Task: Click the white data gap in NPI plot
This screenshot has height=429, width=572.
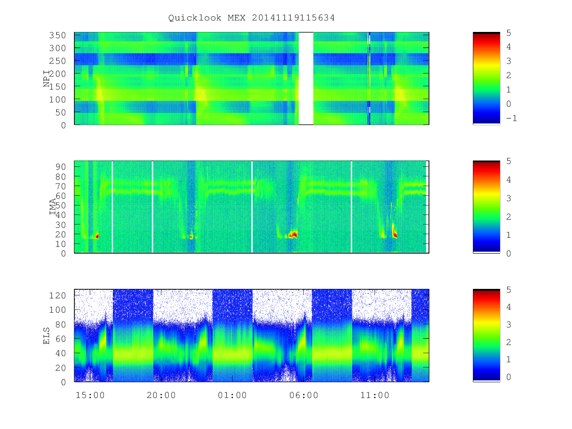Action: point(306,78)
